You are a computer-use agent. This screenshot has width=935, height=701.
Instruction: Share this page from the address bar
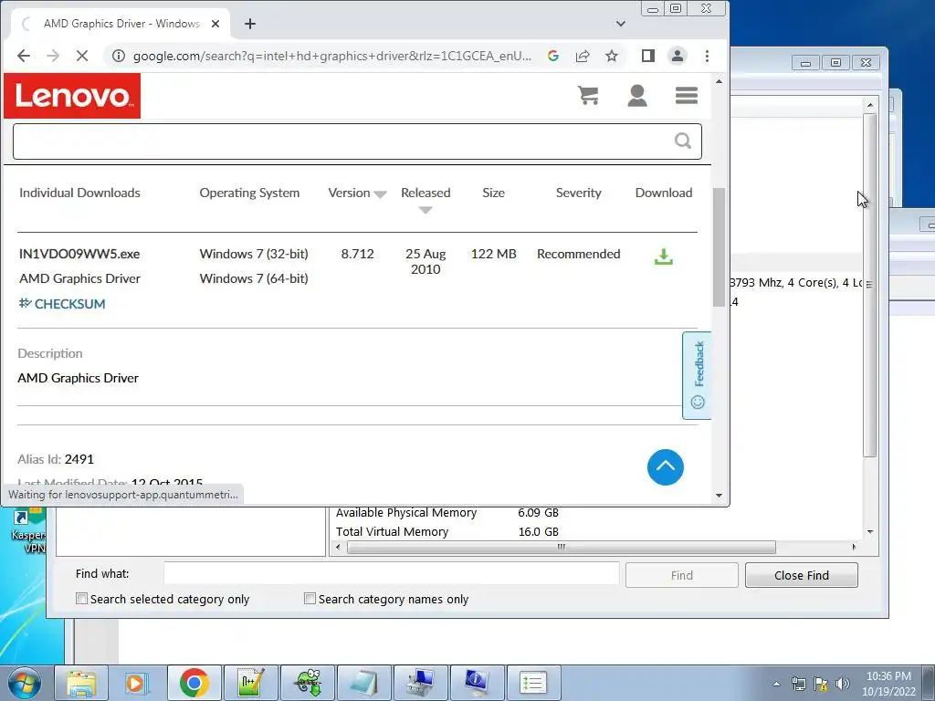point(583,56)
